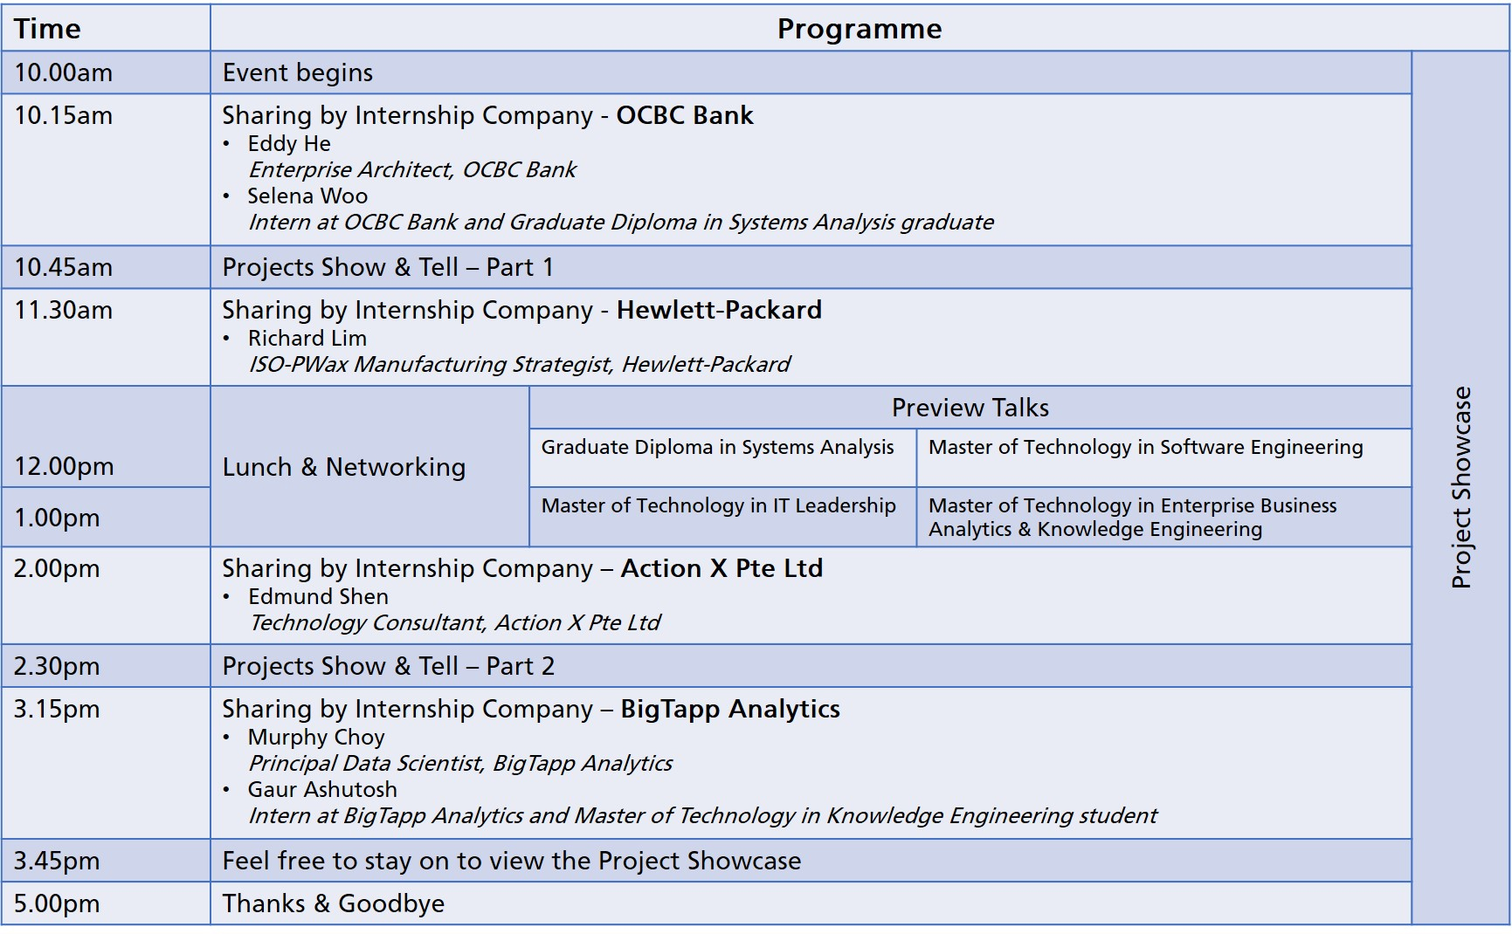Click the Hewlett-Packard company name
Image resolution: width=1512 pixels, height=934 pixels.
point(719,310)
